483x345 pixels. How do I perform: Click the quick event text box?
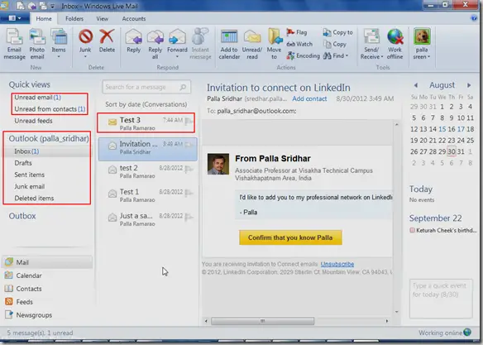(441, 299)
